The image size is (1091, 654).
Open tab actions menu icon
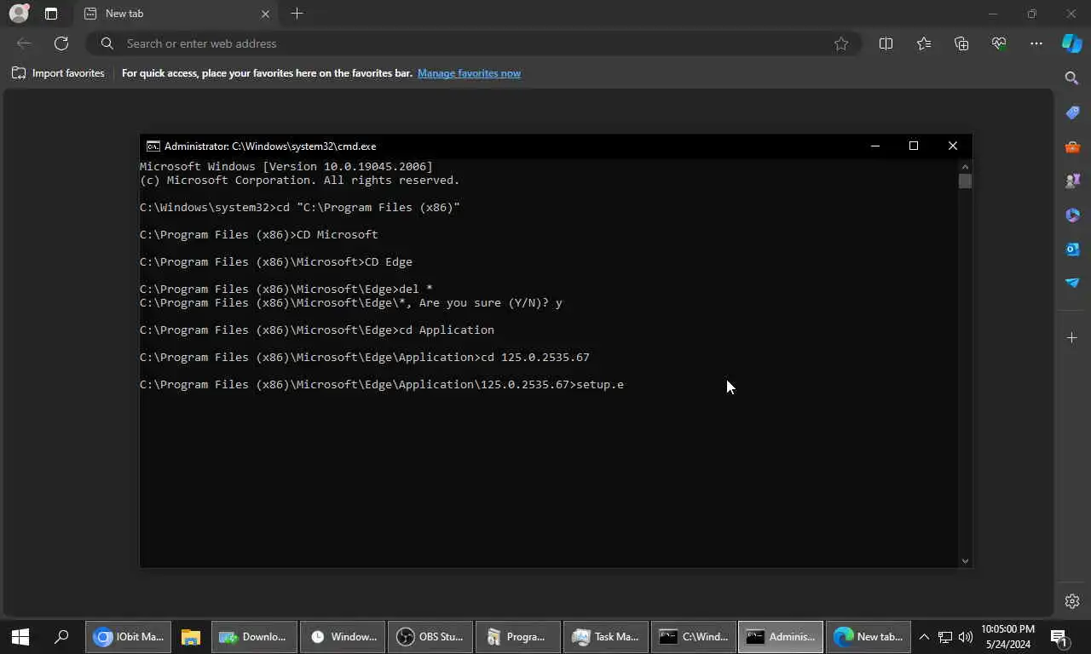(51, 14)
